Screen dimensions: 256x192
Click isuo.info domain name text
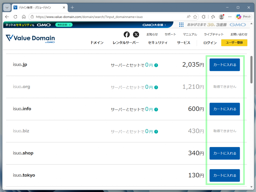tap(22, 109)
